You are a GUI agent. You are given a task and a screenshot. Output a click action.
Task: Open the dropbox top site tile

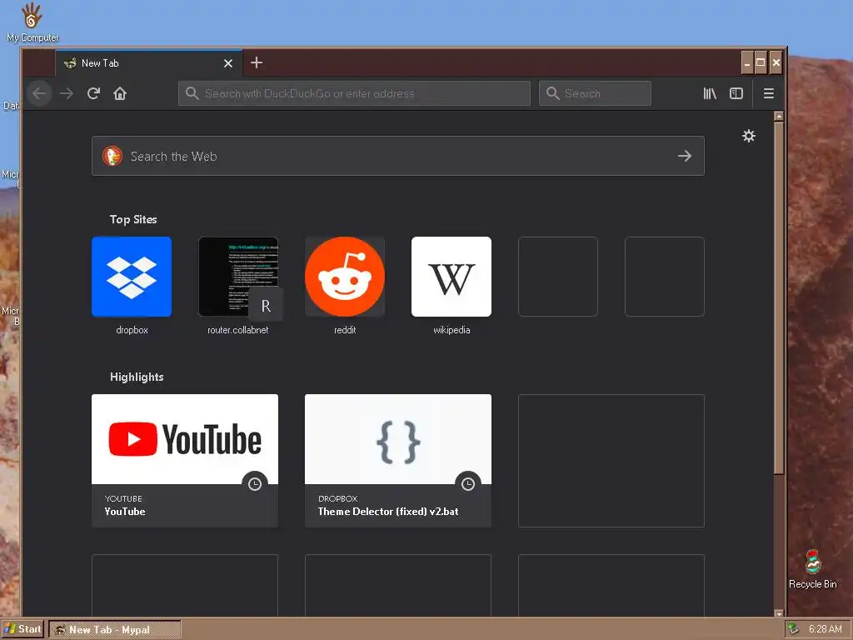click(132, 277)
